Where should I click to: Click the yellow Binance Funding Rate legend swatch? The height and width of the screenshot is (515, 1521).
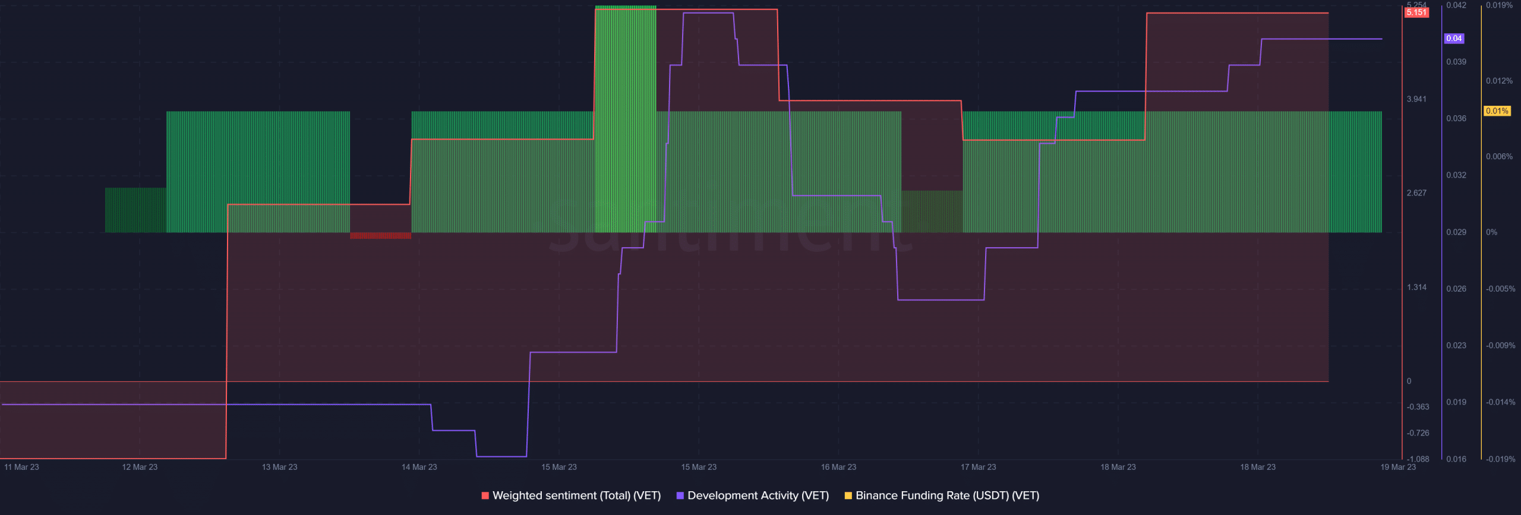pos(848,495)
